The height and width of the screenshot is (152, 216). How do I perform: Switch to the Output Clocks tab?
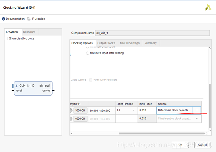point(106,43)
